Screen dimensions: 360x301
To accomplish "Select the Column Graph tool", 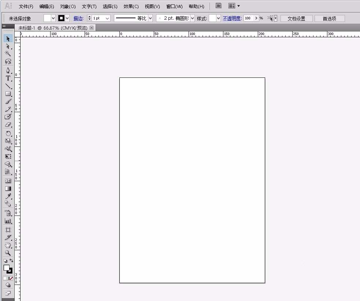I will tap(8, 221).
